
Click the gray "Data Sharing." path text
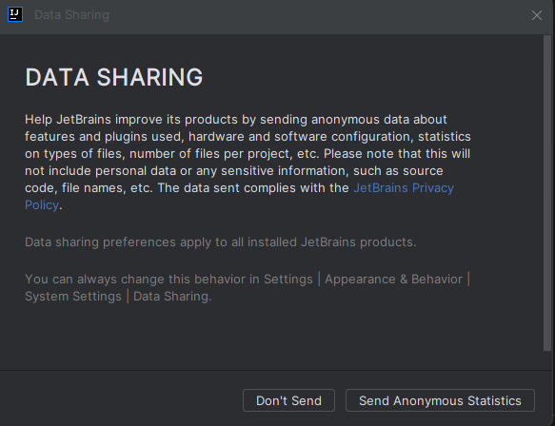172,297
